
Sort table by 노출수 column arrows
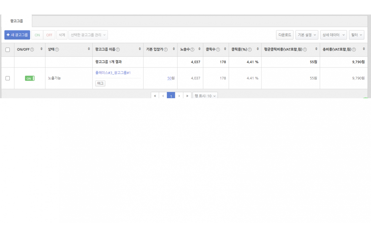pyautogui.click(x=199, y=49)
